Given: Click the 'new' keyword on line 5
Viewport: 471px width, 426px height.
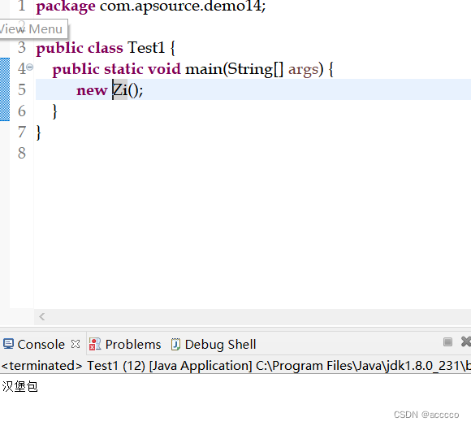Looking at the screenshot, I should click(92, 90).
